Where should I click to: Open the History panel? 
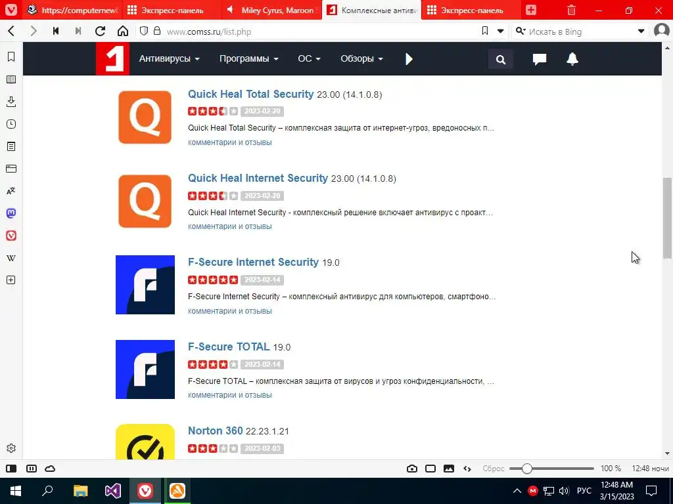(x=11, y=124)
